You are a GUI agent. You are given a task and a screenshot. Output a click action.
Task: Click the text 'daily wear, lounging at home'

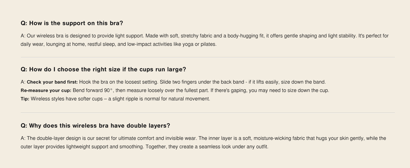tap(53, 44)
